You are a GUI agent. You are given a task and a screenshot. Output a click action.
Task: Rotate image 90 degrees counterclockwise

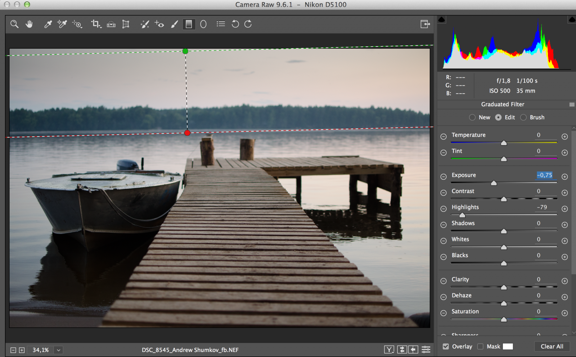[235, 24]
